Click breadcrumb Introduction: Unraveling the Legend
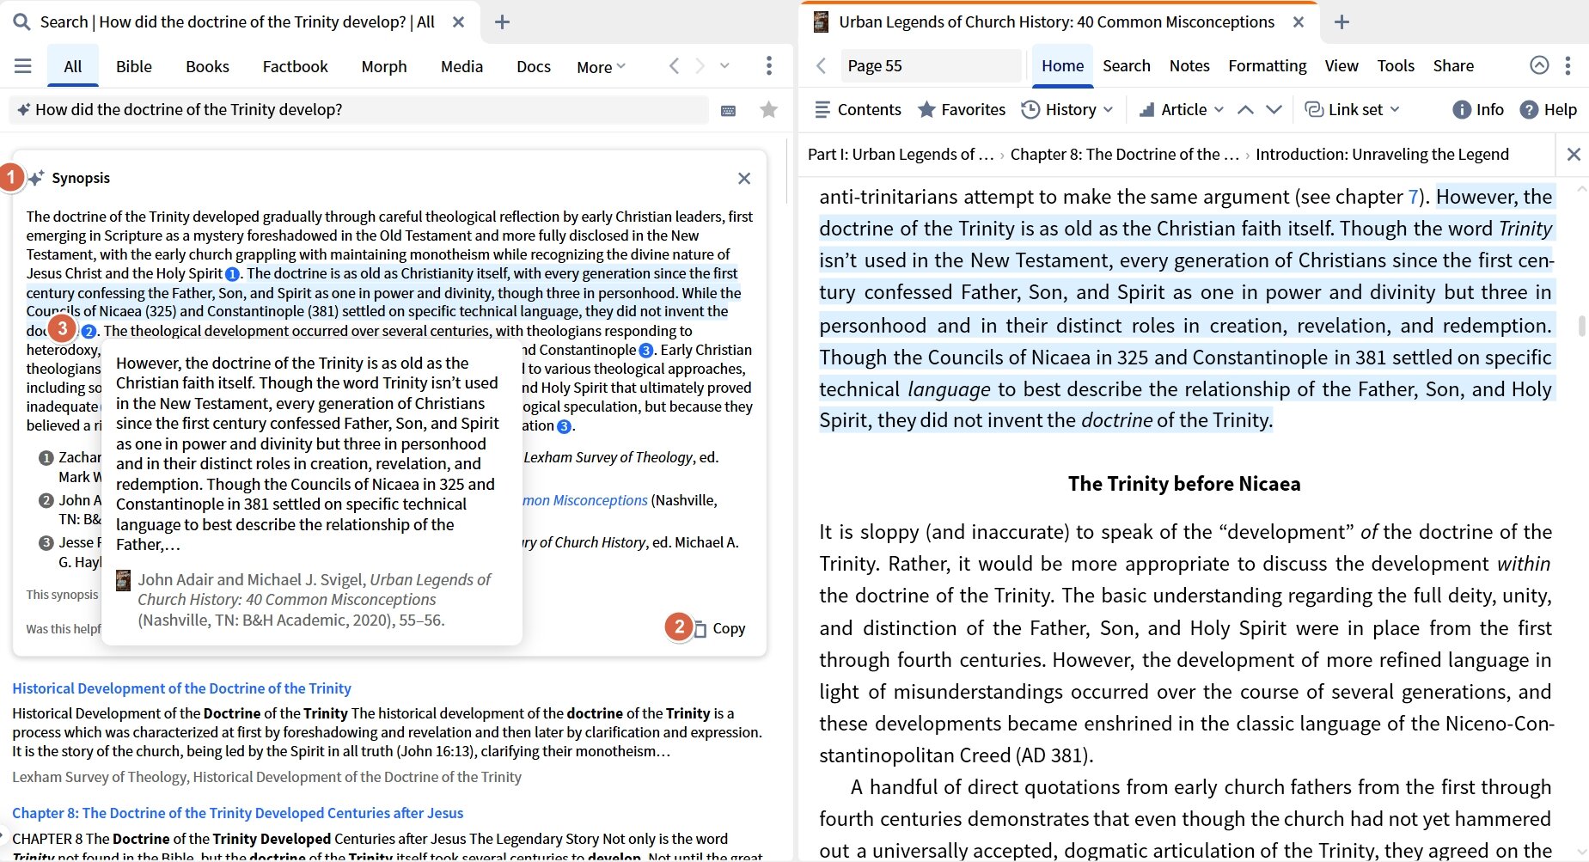Screen dimensions: 1589x862 click(1382, 154)
